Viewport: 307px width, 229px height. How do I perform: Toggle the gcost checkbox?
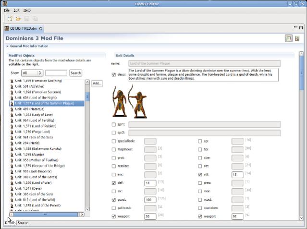pyautogui.click(x=113, y=199)
